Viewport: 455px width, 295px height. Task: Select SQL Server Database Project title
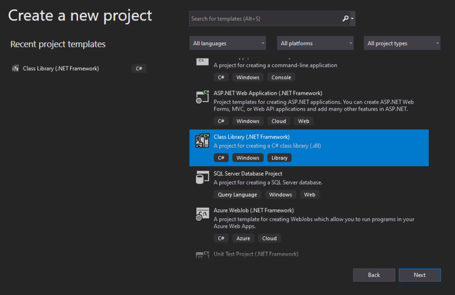point(248,174)
